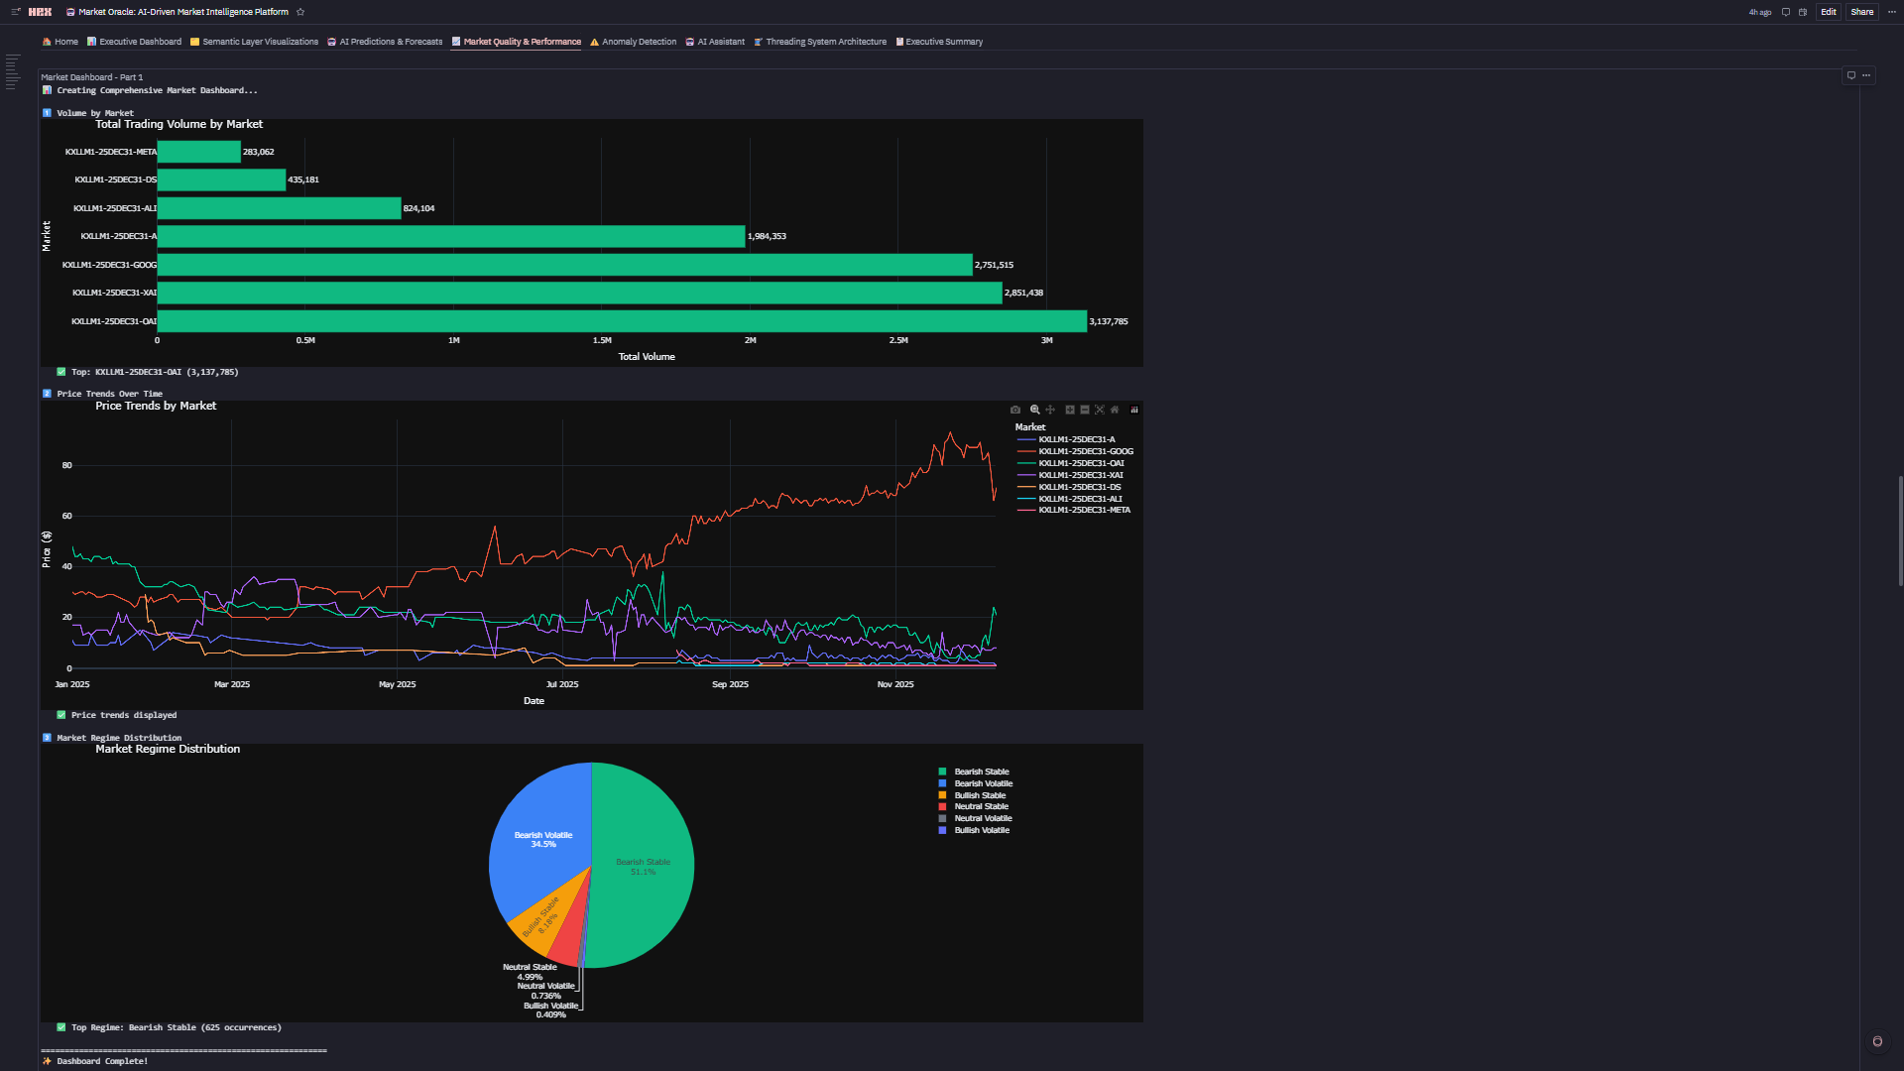Toggle Bearish Volatile slice in pie legend

983,783
